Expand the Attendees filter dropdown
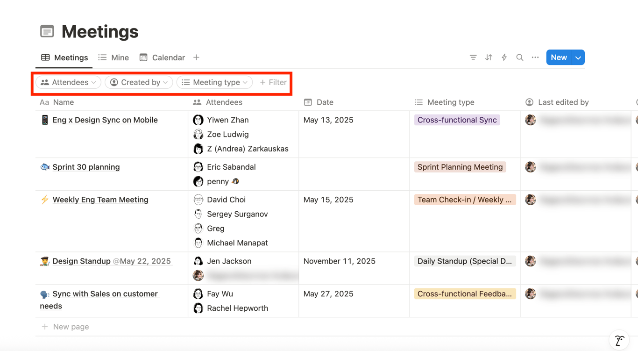Viewport: 638px width, 351px height. tap(68, 82)
